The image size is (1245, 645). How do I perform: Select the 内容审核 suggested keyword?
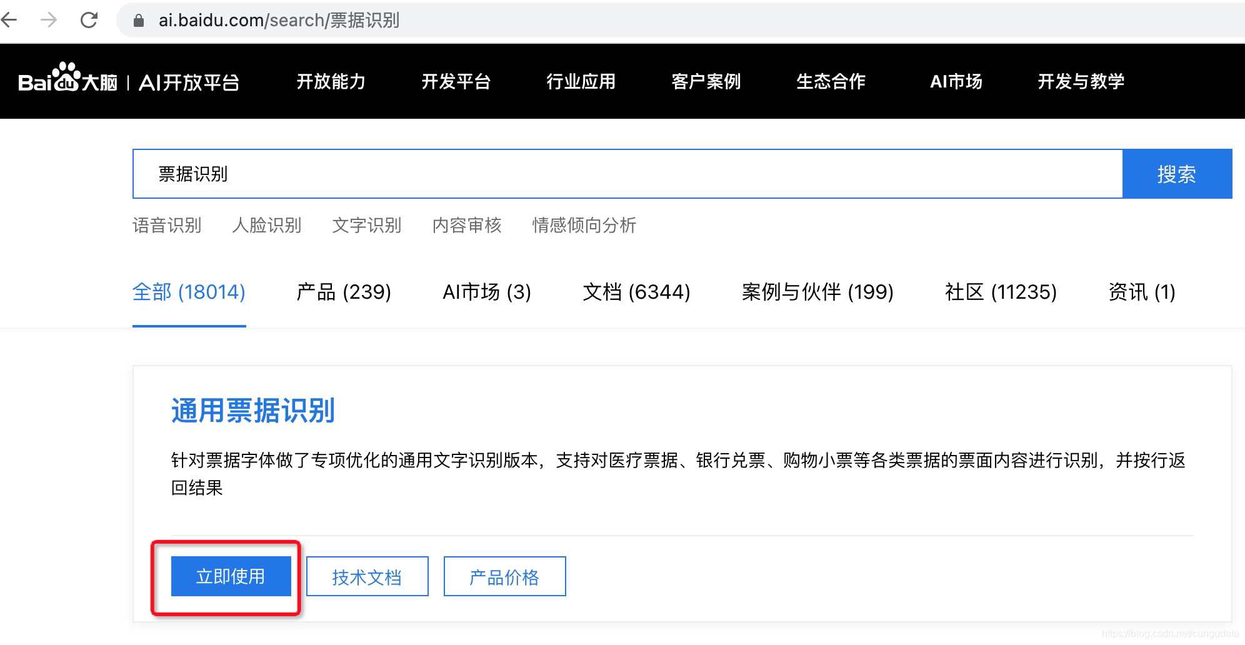click(467, 225)
